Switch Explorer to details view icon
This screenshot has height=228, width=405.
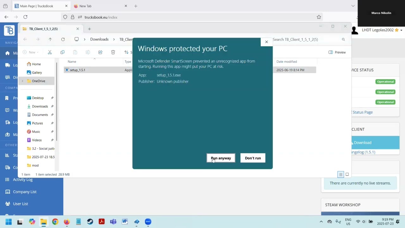tap(341, 174)
